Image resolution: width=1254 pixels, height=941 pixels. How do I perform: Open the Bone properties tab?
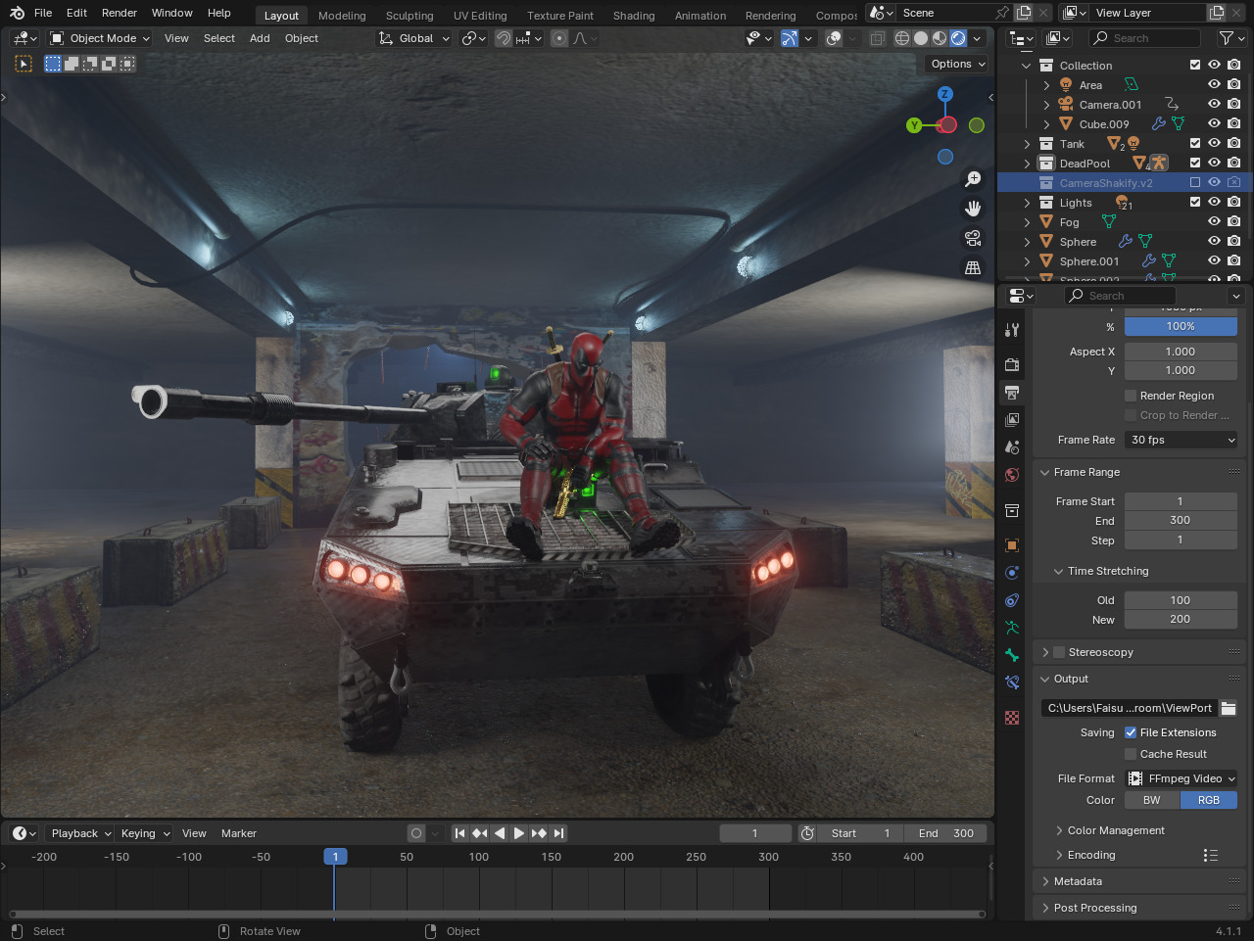point(1012,655)
